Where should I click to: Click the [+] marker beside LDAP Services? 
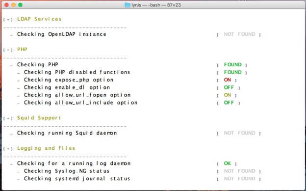[x=8, y=20]
